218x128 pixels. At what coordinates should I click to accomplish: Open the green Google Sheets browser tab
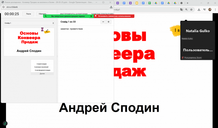(150, 3)
